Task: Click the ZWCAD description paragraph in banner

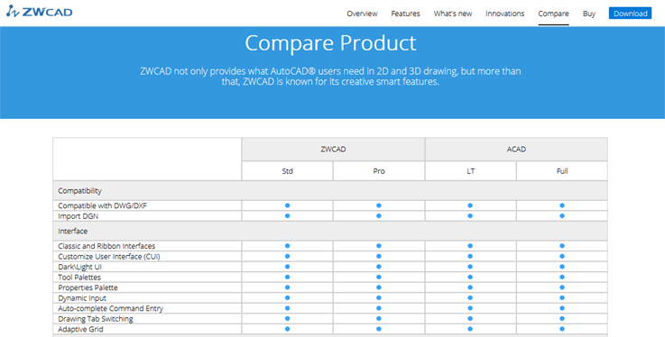Action: coord(330,77)
